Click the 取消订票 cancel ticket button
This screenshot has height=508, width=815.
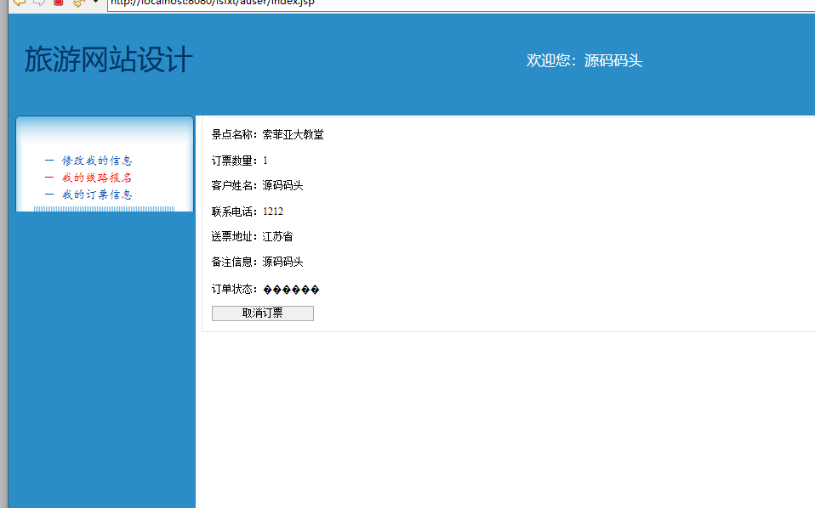pos(262,313)
